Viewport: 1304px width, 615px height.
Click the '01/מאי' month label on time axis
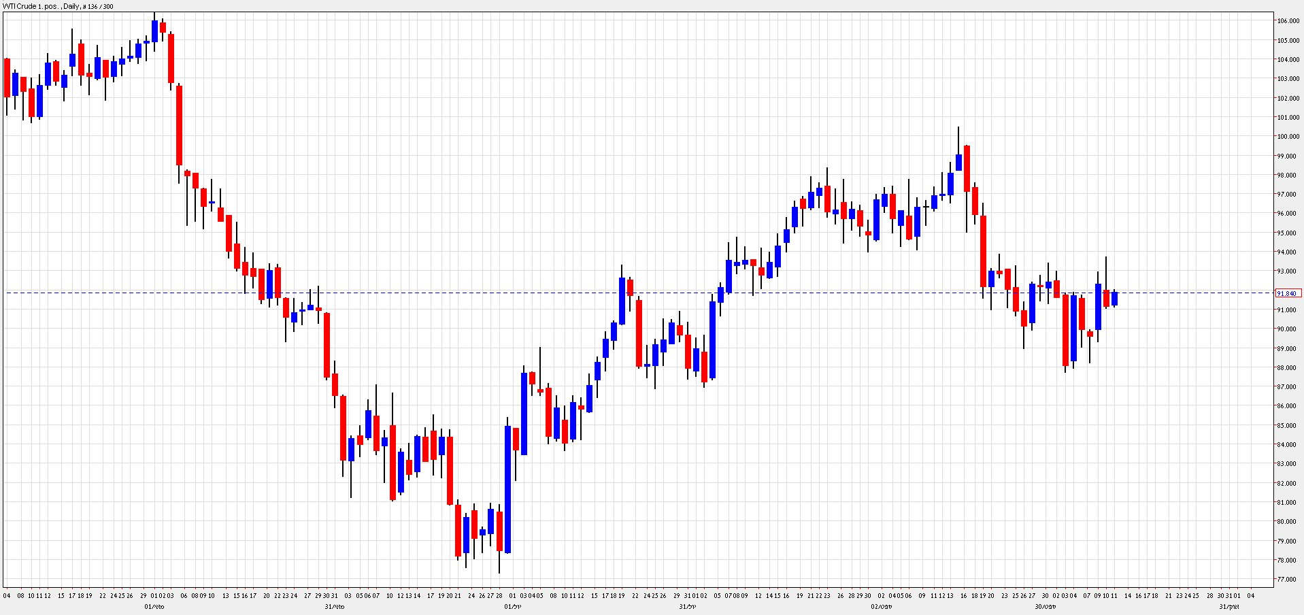coord(154,606)
